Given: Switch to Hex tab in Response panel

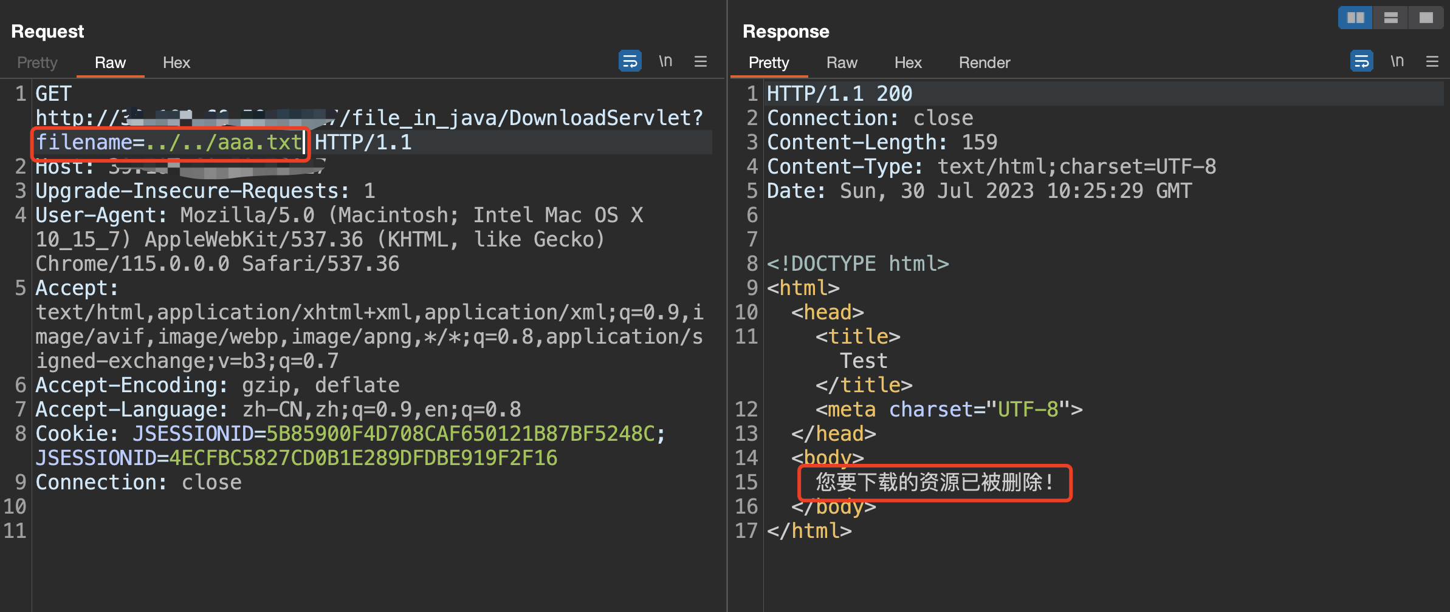Looking at the screenshot, I should click(x=908, y=63).
